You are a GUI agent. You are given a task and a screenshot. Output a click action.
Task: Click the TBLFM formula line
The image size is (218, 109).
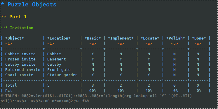[96, 98]
